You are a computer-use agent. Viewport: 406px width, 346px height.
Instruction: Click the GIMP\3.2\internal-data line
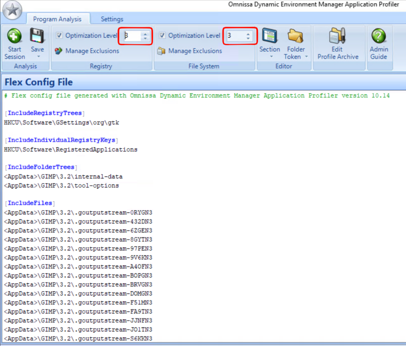(x=63, y=177)
